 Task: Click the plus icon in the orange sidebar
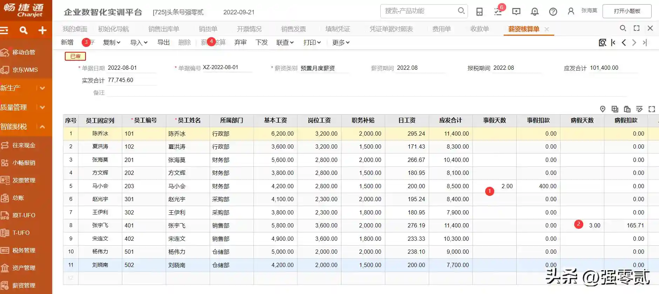pyautogui.click(x=42, y=30)
